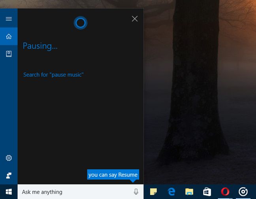This screenshot has height=199, width=256.
Task: Activate the microphone in search box
Action: click(x=136, y=191)
